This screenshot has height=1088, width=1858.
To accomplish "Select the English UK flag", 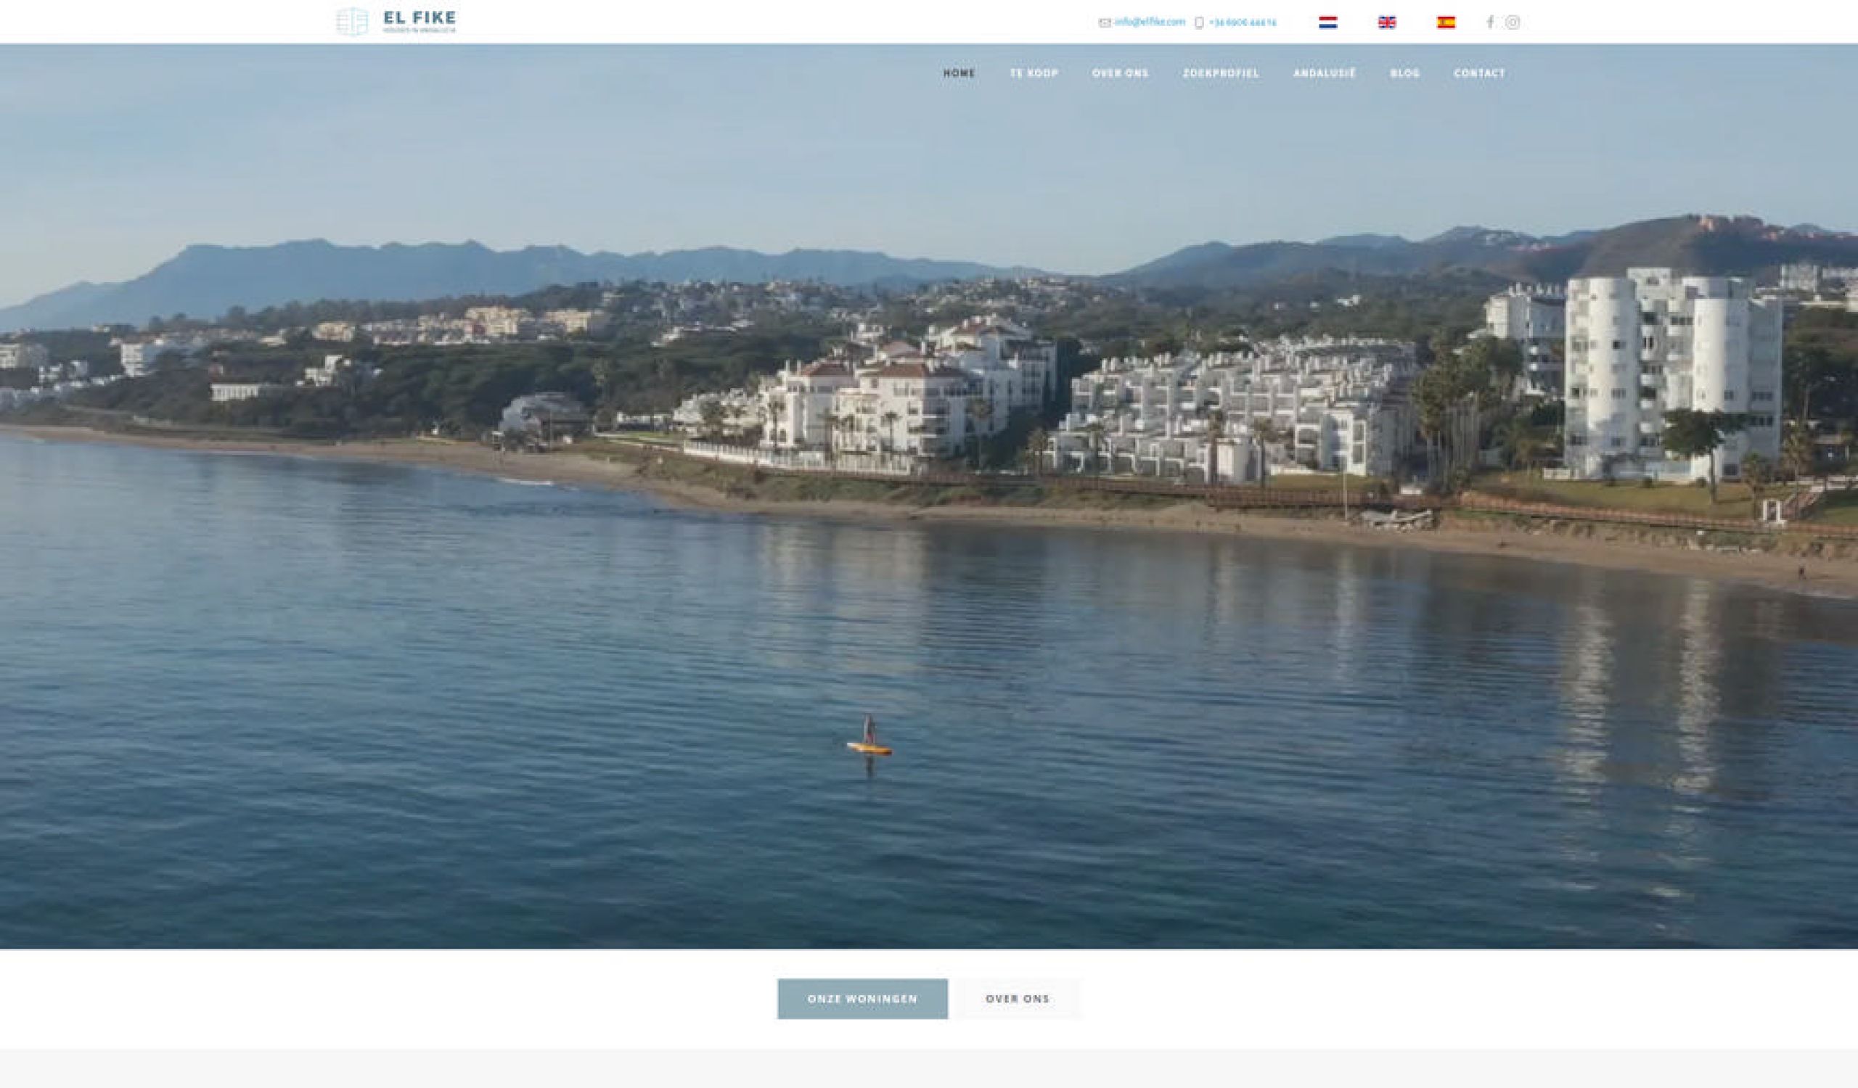I will [x=1387, y=22].
